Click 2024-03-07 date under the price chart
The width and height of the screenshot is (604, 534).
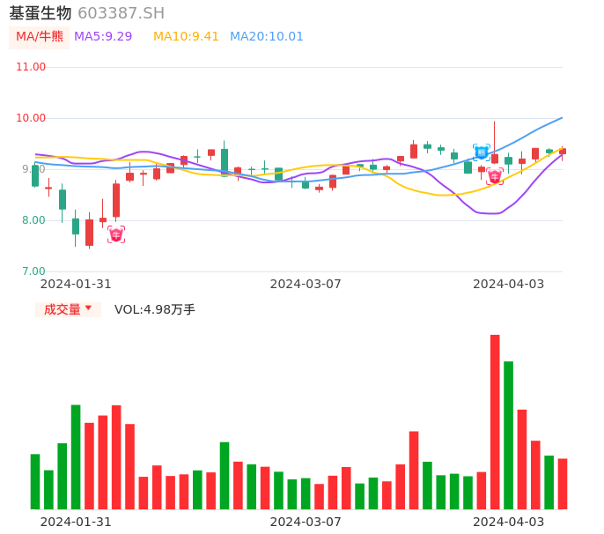click(x=306, y=284)
